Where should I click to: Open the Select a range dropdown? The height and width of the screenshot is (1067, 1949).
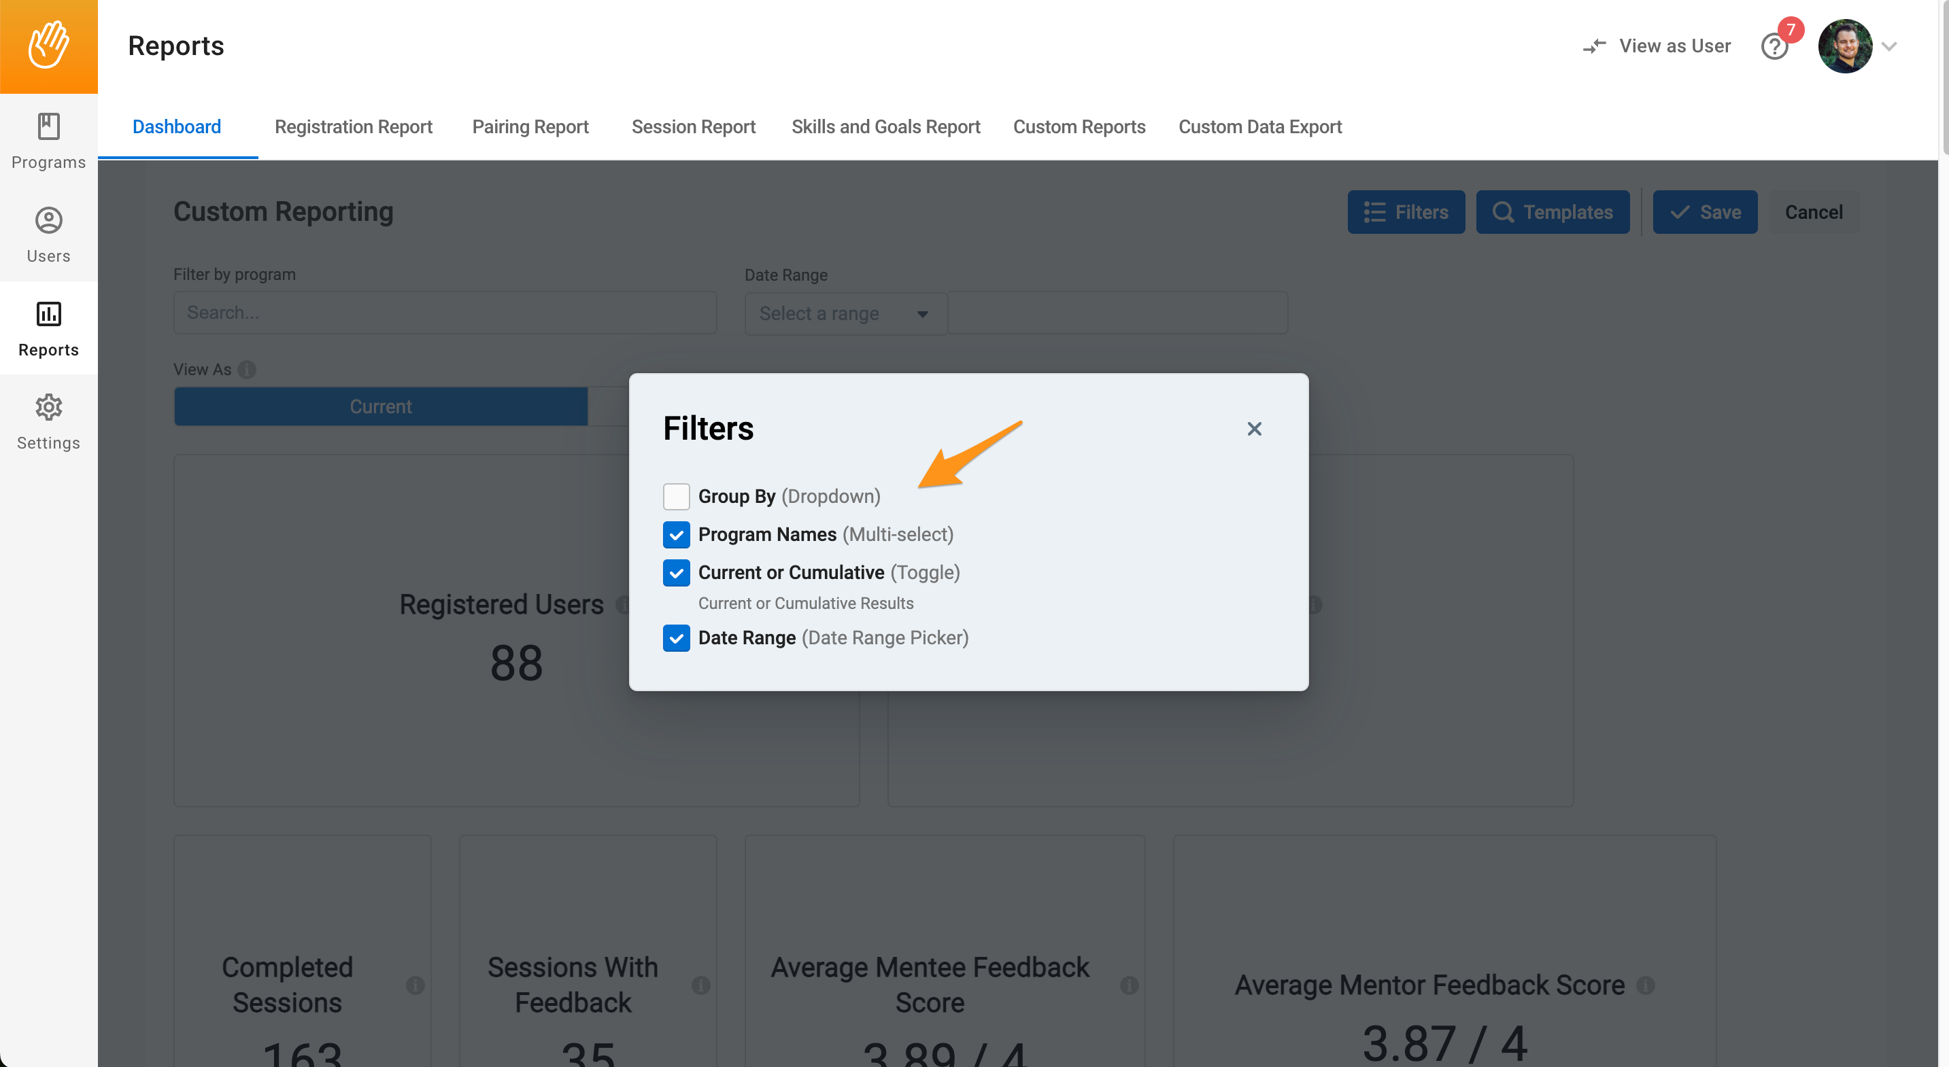[x=845, y=313]
